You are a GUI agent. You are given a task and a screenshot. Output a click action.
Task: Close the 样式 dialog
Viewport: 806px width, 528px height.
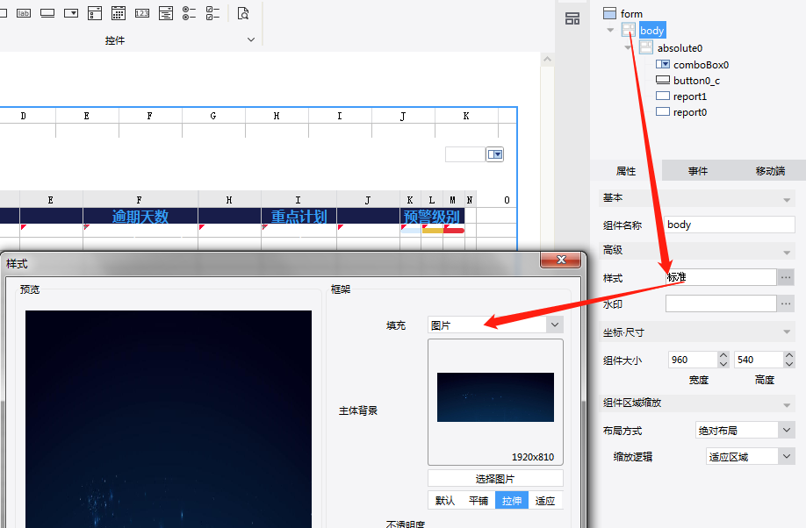(561, 260)
